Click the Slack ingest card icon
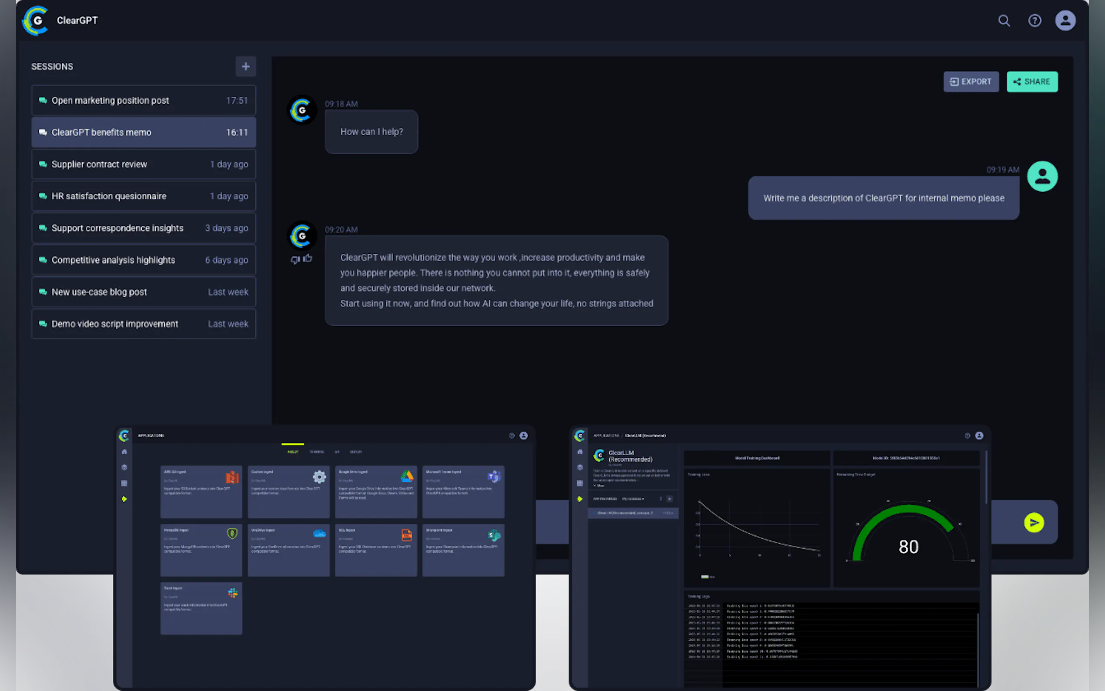1105x691 pixels. click(232, 593)
